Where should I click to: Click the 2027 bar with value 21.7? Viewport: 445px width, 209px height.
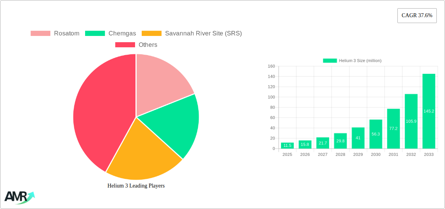322,143
